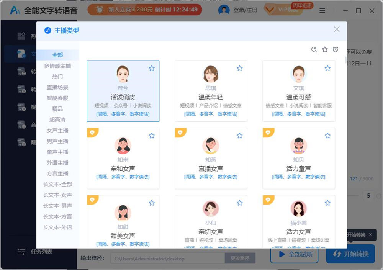
Task: Click the star filter icon beside search
Action: pos(324,49)
